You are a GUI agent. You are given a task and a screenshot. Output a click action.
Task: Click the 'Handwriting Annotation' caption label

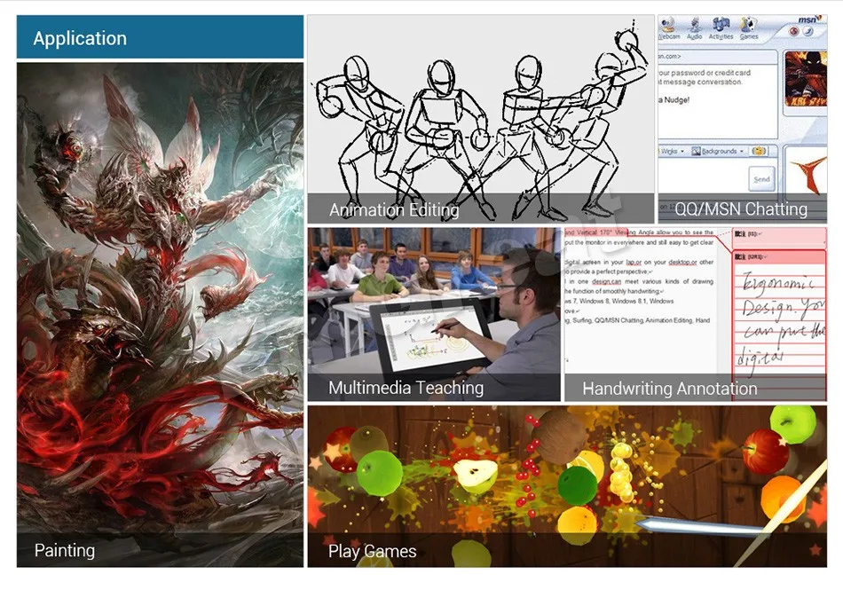point(669,389)
